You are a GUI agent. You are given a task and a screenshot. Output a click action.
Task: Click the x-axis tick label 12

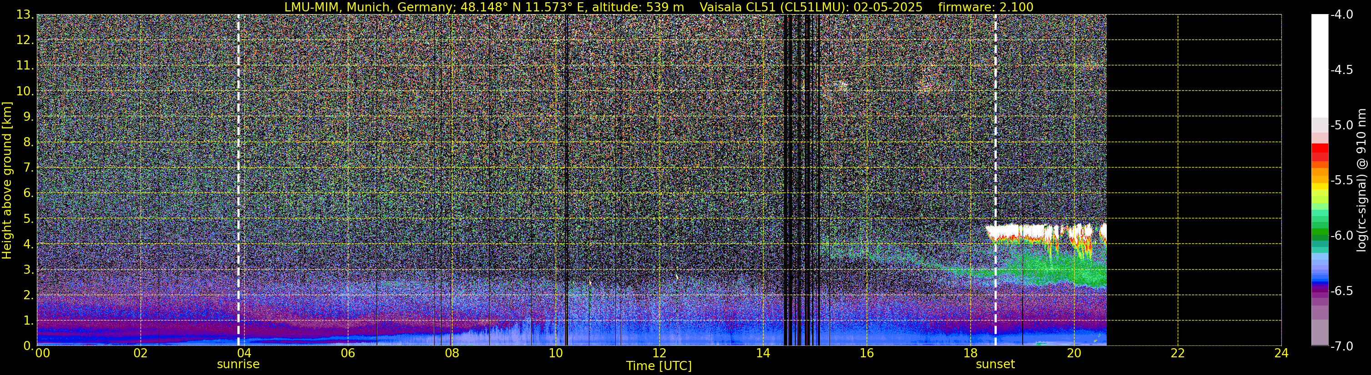point(659,353)
